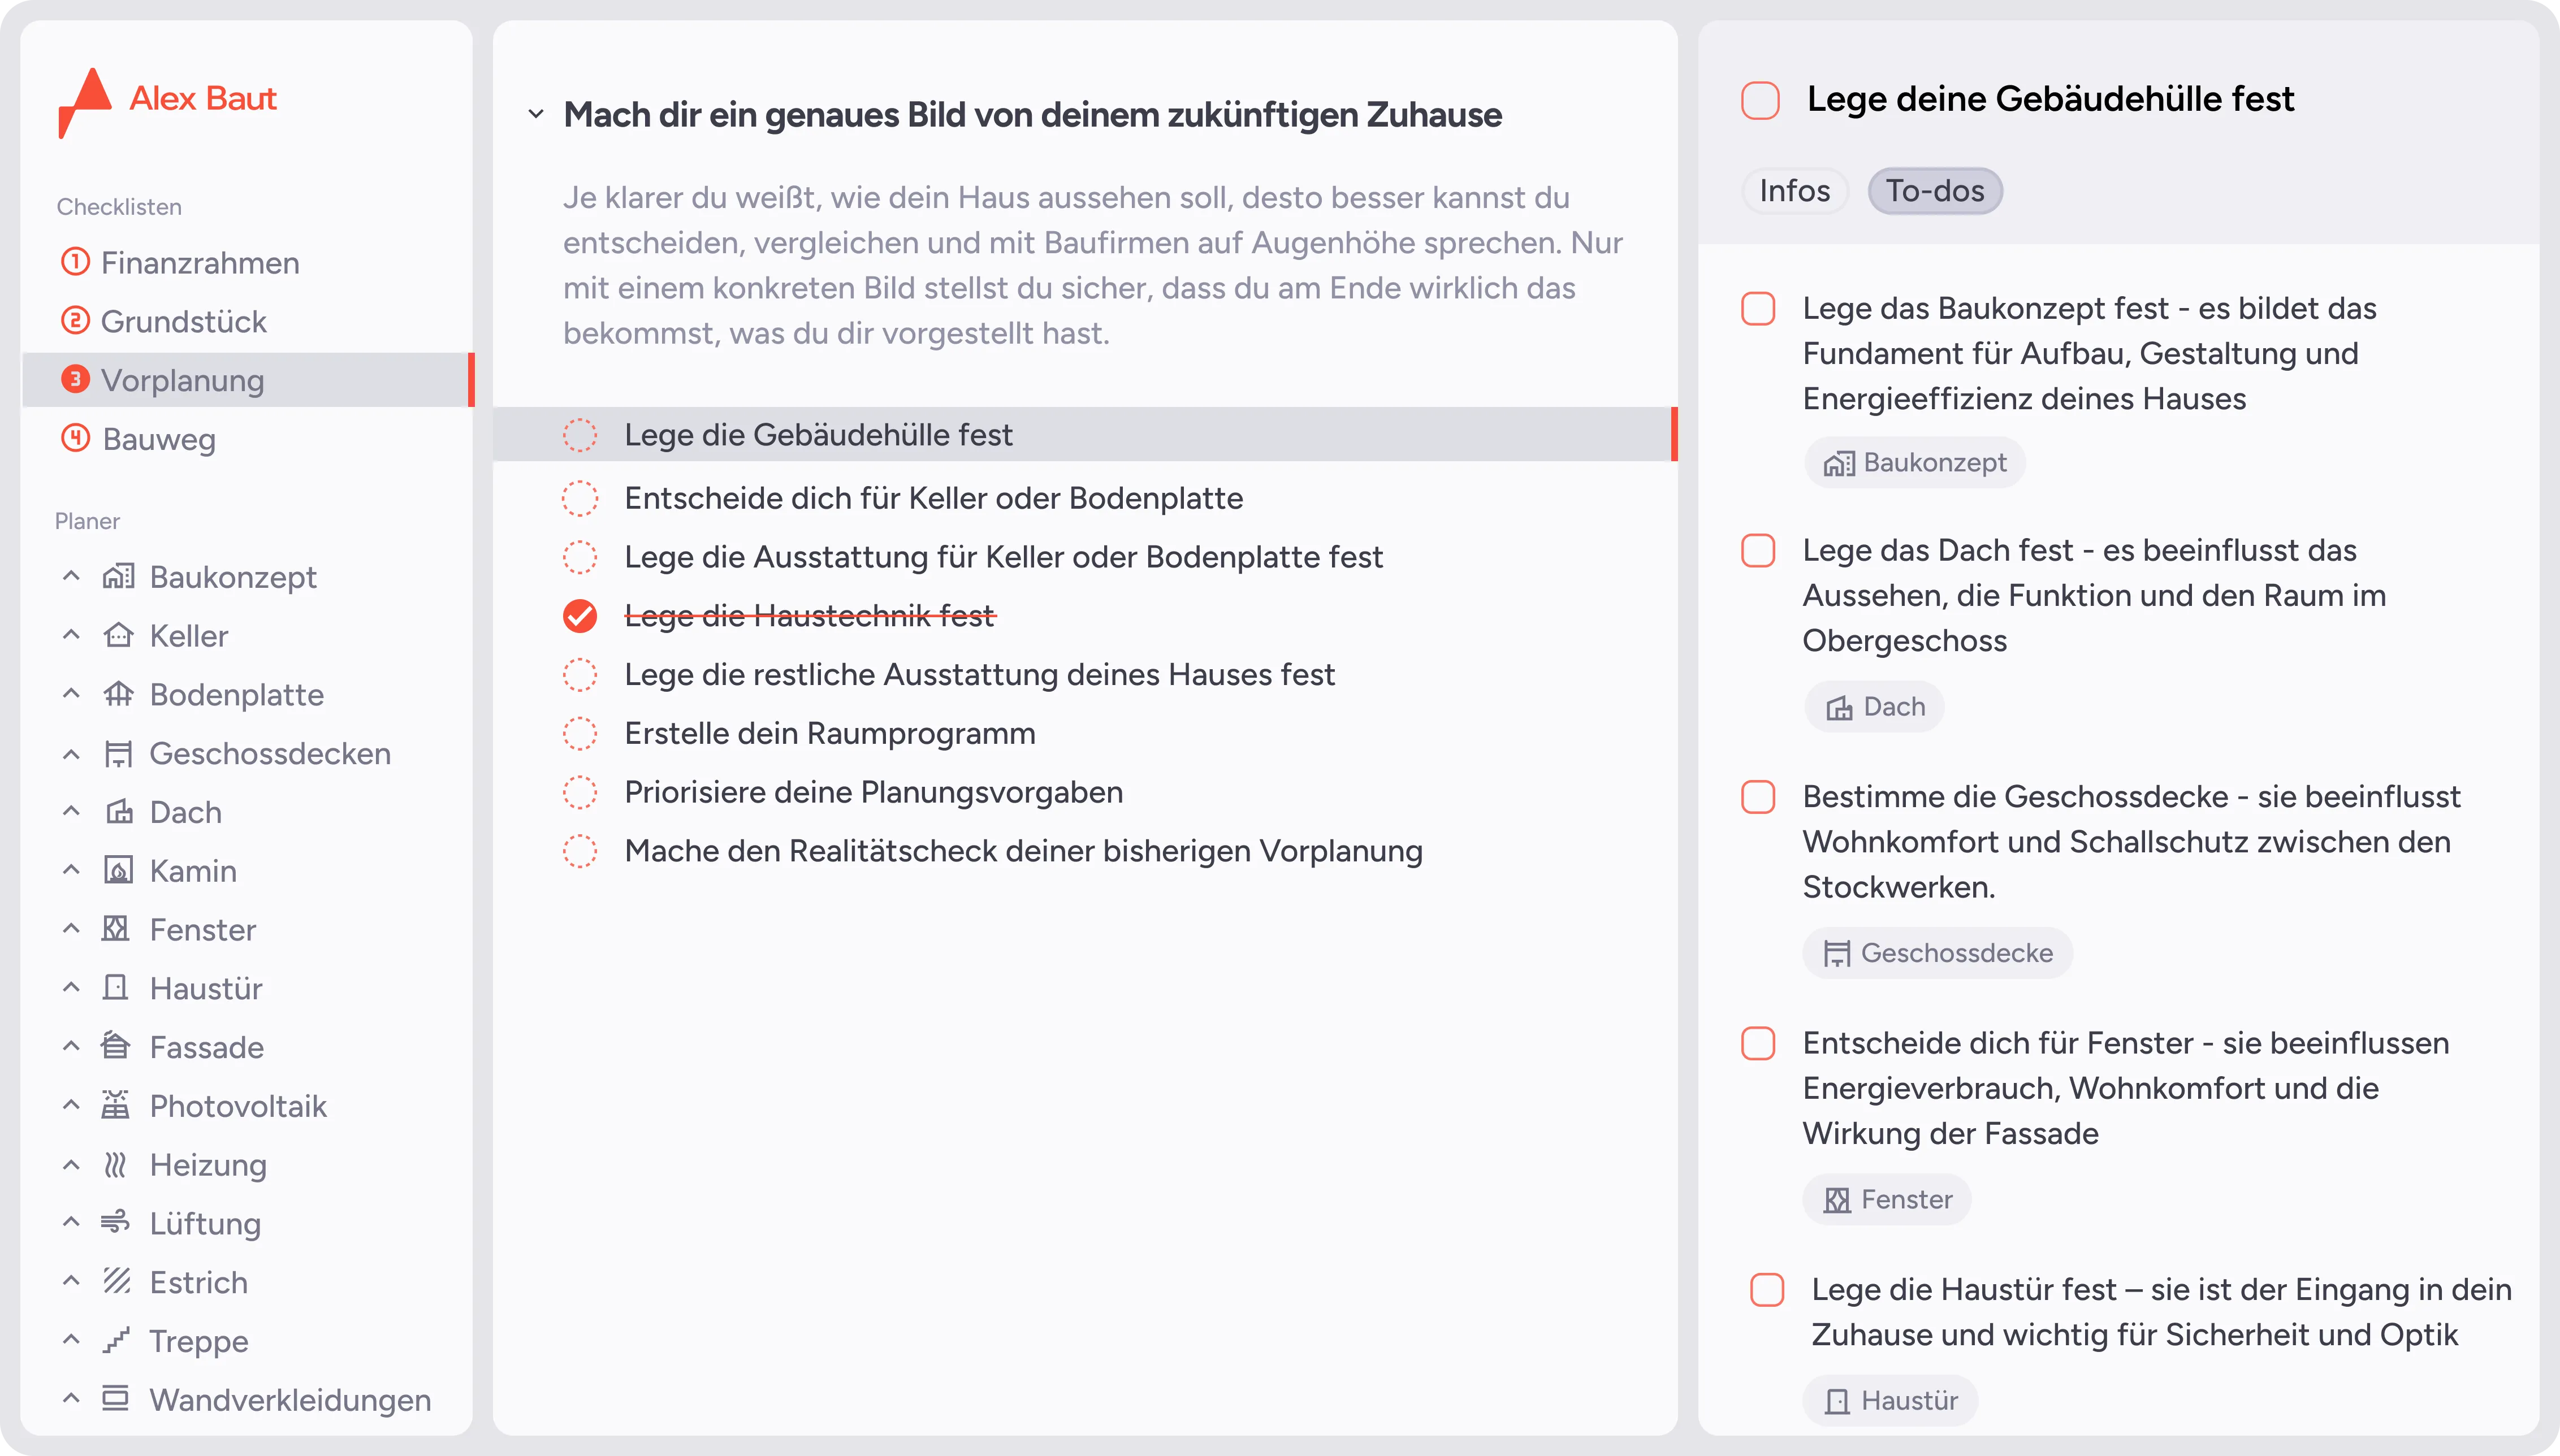Click the Geschossdecke tag pill
2560x1456 pixels.
pyautogui.click(x=1937, y=952)
